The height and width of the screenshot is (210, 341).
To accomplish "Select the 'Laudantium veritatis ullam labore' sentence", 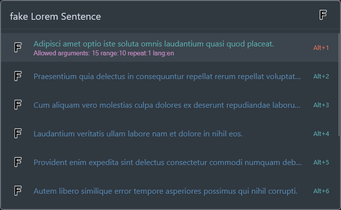I will point(138,134).
